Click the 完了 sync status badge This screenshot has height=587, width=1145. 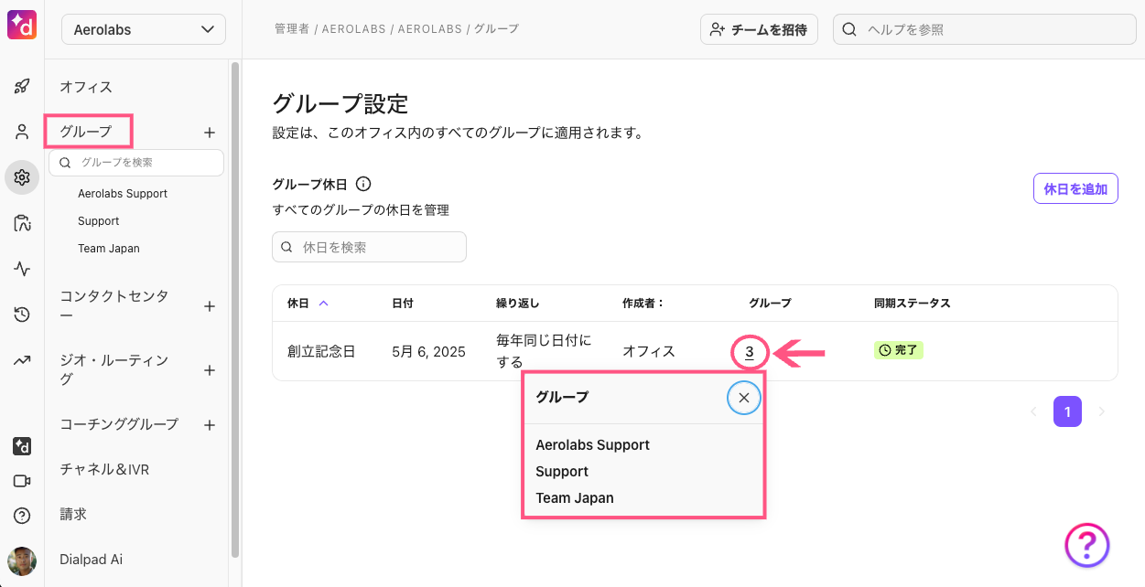pyautogui.click(x=899, y=350)
